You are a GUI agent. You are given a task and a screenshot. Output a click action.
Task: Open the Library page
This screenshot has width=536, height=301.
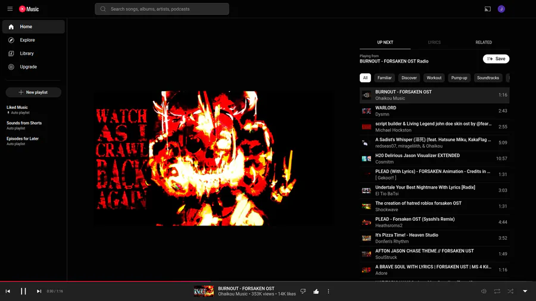(x=33, y=53)
